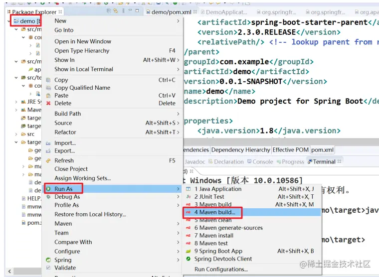Screen dimensions: 379x277
Task: Close the Terminal view tab
Action: tap(340, 161)
